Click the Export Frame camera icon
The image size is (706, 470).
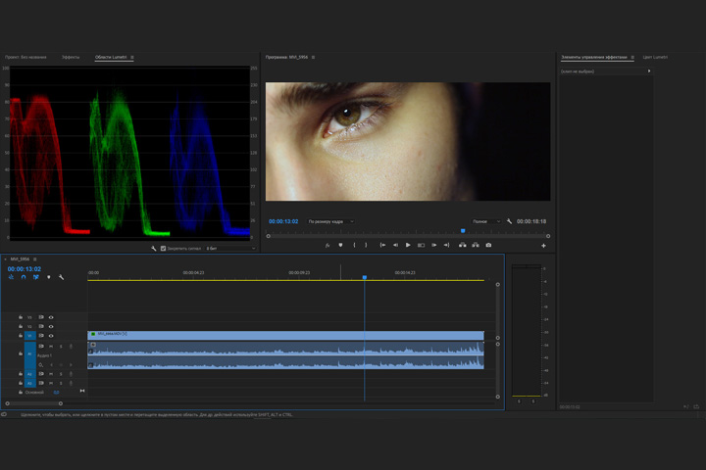click(x=488, y=245)
